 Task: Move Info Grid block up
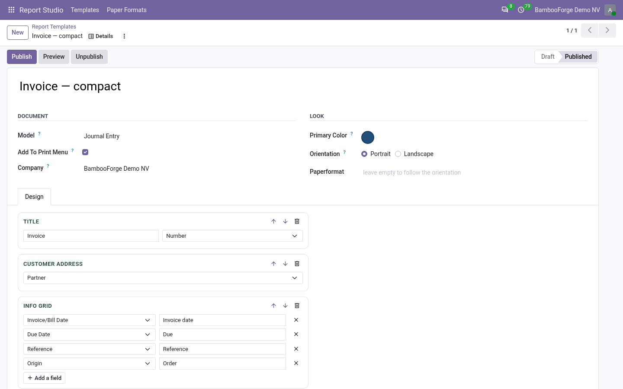(273, 306)
